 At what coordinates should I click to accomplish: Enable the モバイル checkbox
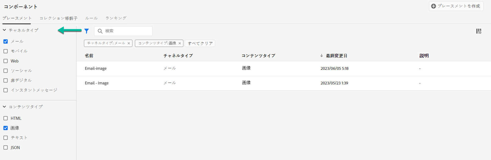pos(5,51)
